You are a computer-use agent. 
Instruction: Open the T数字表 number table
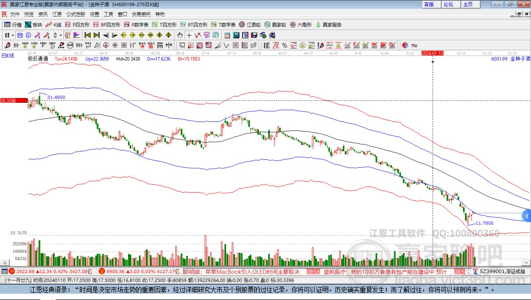point(223,24)
